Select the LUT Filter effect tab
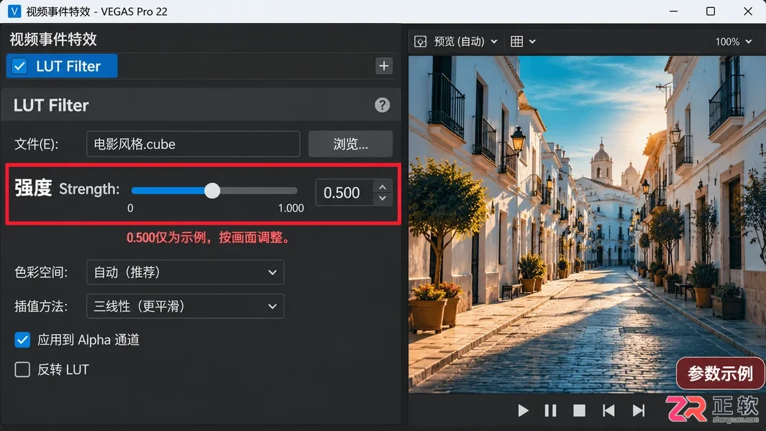Screen dimensions: 766x431 tap(62, 66)
